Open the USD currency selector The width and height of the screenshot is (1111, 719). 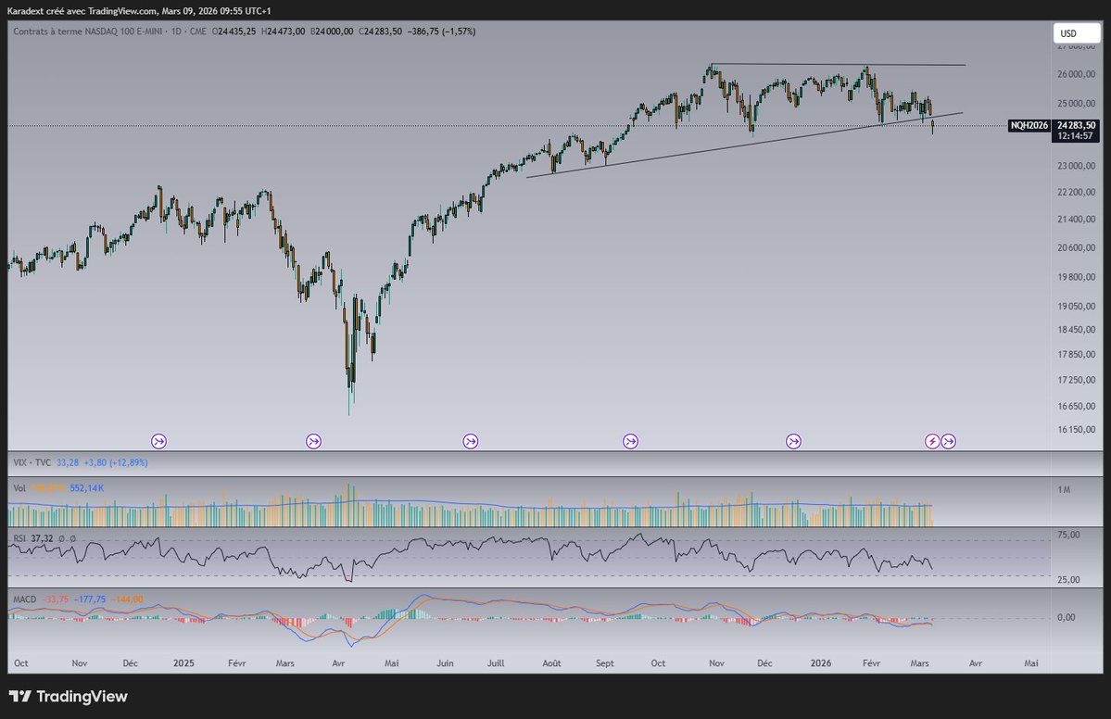1077,33
